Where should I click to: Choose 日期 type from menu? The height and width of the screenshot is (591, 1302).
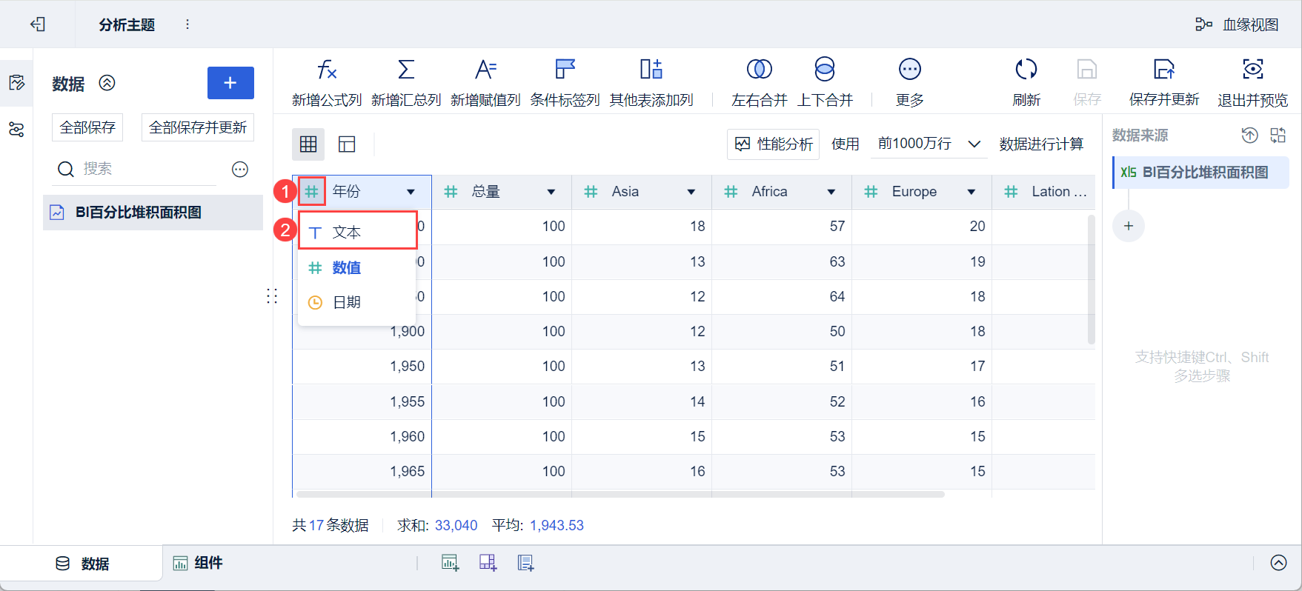tap(357, 302)
